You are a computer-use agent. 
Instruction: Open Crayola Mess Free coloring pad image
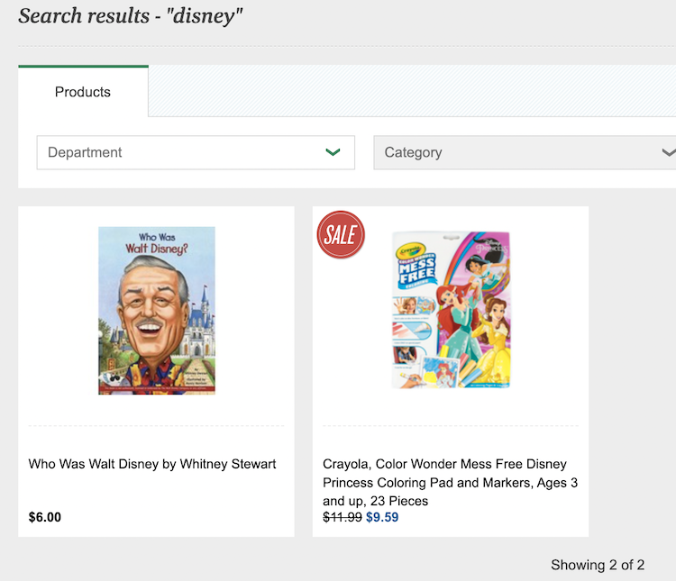tap(451, 310)
